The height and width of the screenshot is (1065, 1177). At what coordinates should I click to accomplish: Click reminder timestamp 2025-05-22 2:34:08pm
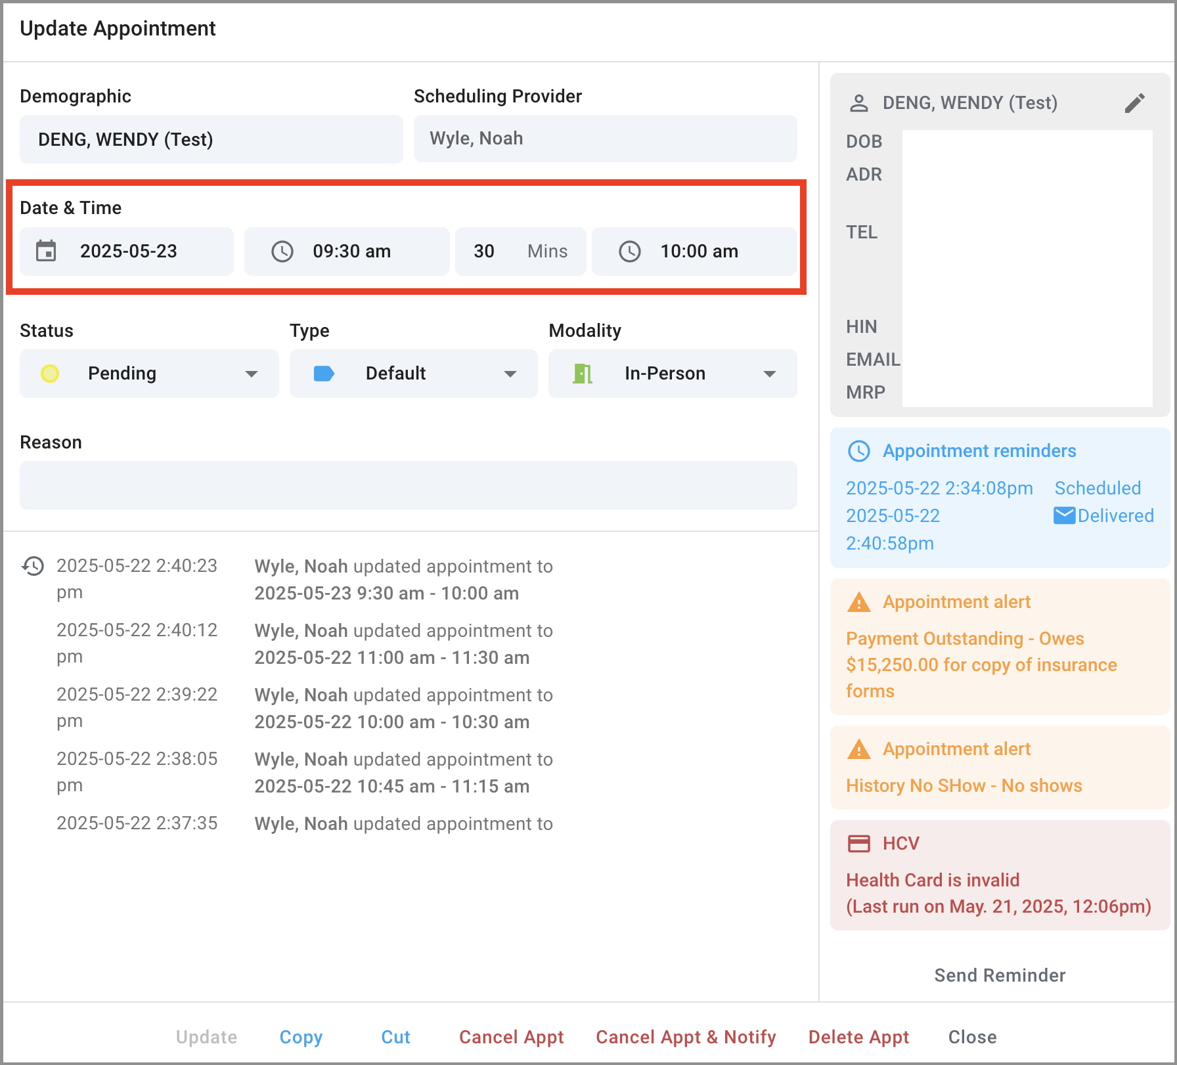tap(939, 488)
